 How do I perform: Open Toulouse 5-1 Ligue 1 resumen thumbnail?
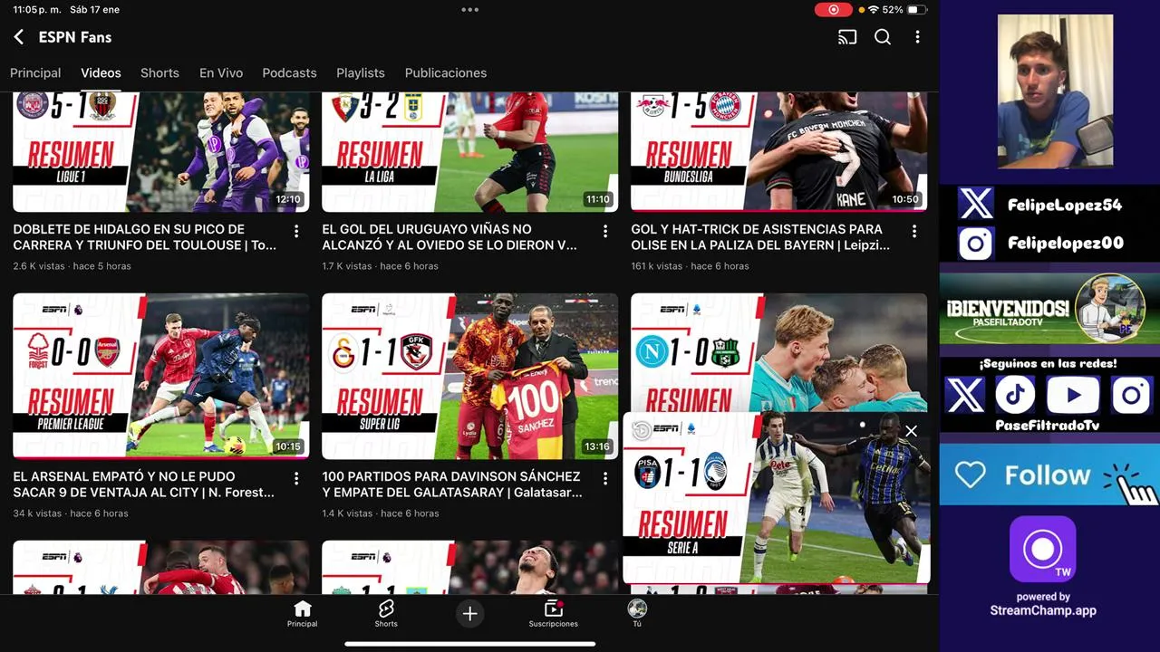pyautogui.click(x=160, y=152)
